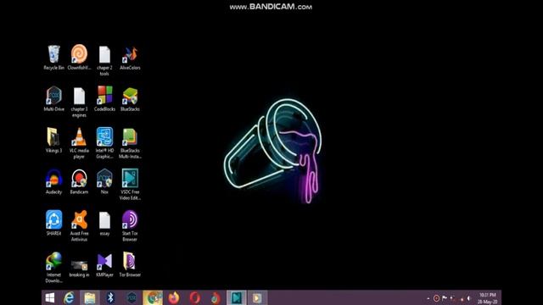Select the Intel HD Graphics shortcut
543x305 pixels.
pos(104,143)
